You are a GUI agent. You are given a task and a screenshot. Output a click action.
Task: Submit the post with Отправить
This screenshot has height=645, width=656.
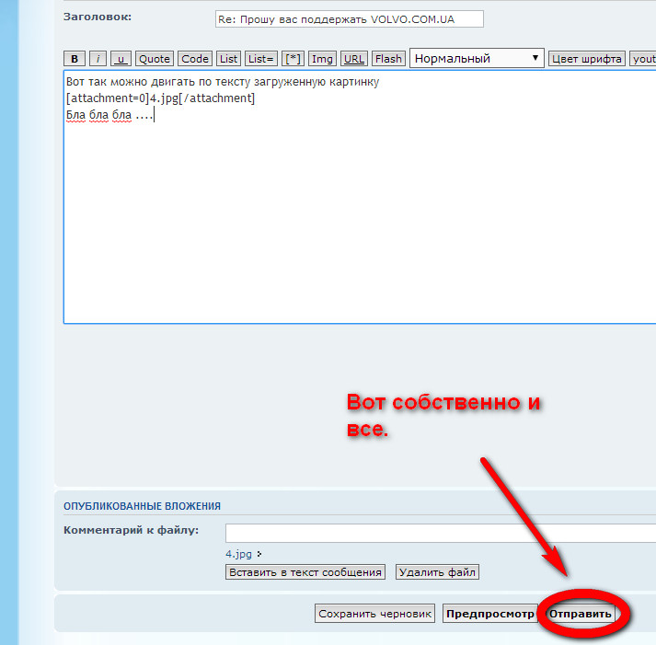click(580, 614)
